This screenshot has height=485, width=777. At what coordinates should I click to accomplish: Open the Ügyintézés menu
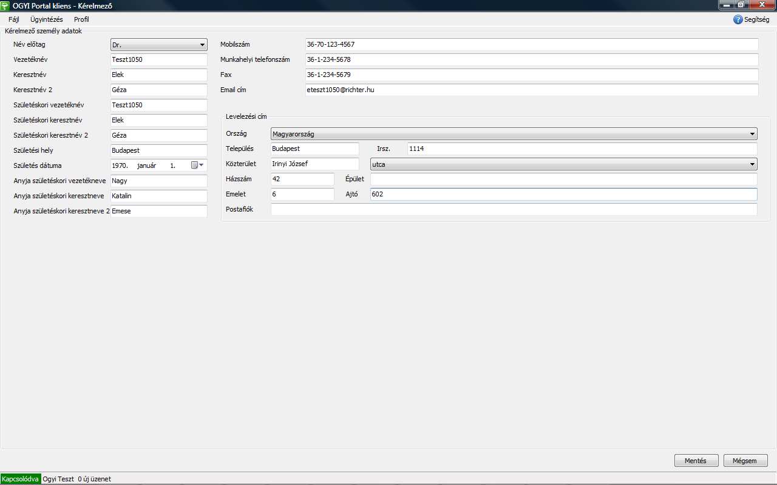[47, 19]
